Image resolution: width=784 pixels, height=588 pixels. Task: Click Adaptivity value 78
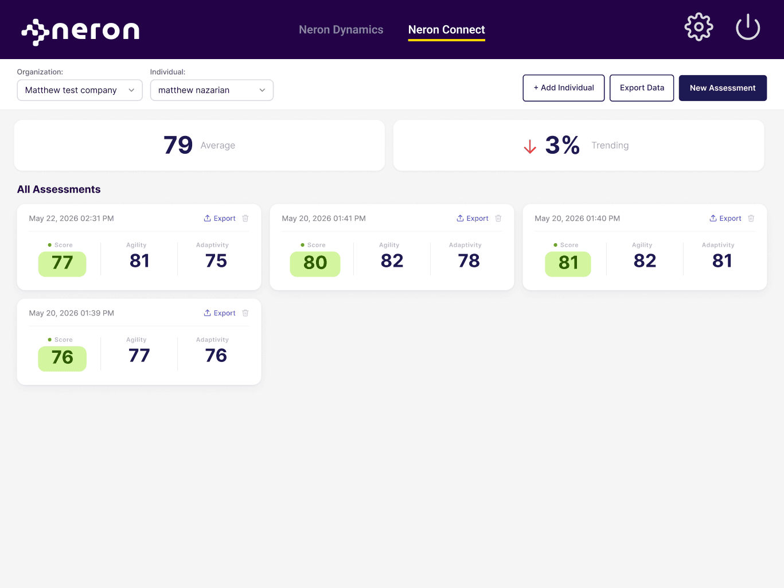tap(469, 261)
